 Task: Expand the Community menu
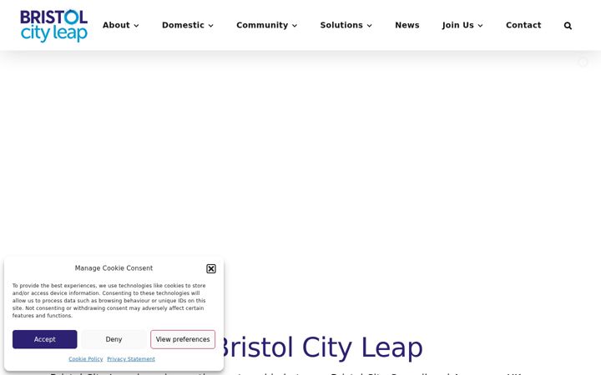[266, 25]
